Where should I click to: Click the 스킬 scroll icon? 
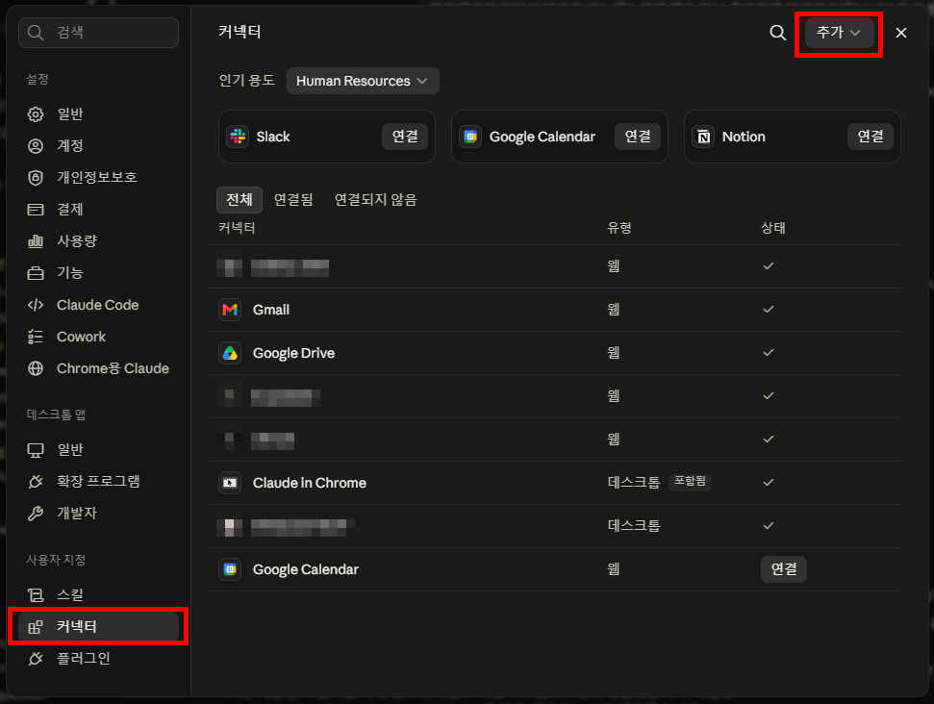pos(36,594)
